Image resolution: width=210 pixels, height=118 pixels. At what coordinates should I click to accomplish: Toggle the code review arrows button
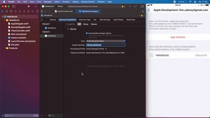coord(135,7)
